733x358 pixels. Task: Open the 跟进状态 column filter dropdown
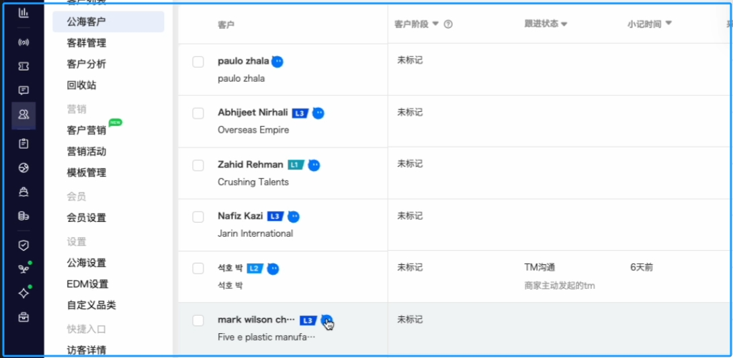tap(564, 24)
